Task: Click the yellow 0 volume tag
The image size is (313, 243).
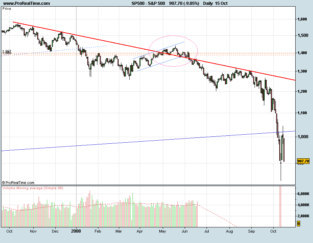Action: click(298, 224)
